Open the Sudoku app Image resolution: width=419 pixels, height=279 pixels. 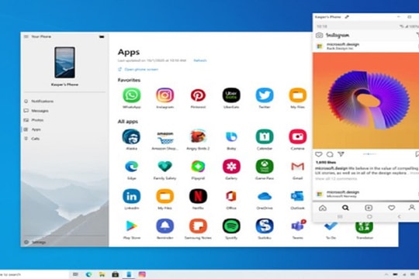click(265, 226)
